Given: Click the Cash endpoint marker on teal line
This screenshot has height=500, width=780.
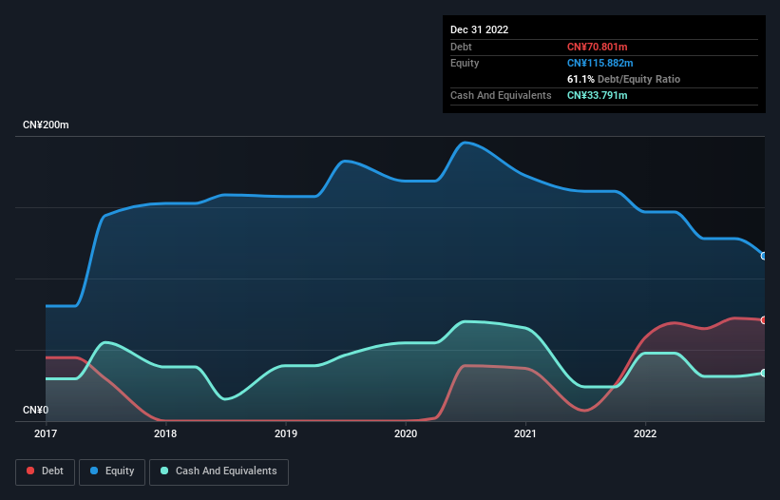Looking at the screenshot, I should point(764,374).
